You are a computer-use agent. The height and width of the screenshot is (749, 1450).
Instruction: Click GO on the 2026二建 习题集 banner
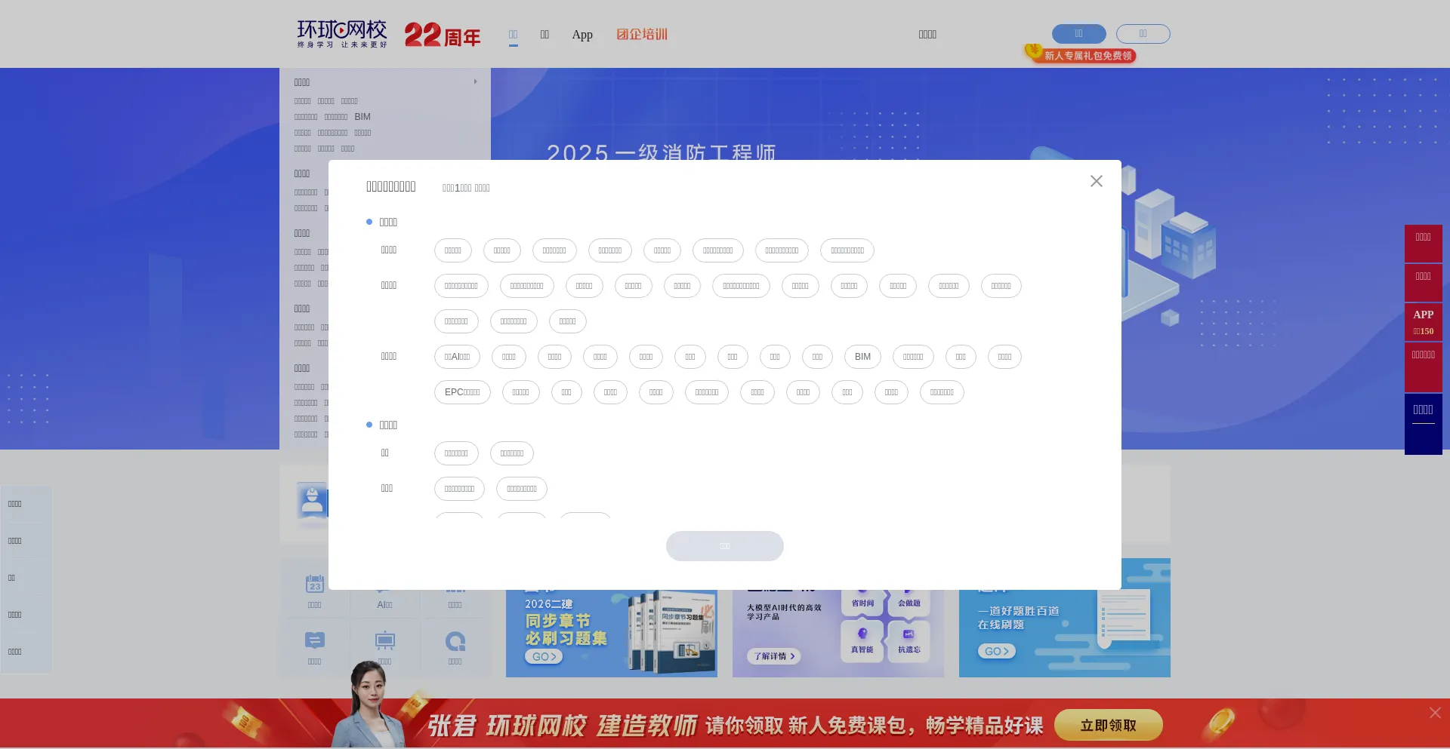(543, 657)
